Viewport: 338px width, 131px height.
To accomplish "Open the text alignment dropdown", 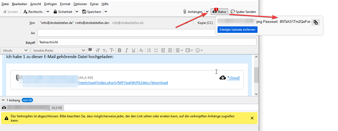I will pyautogui.click(x=179, y=50).
